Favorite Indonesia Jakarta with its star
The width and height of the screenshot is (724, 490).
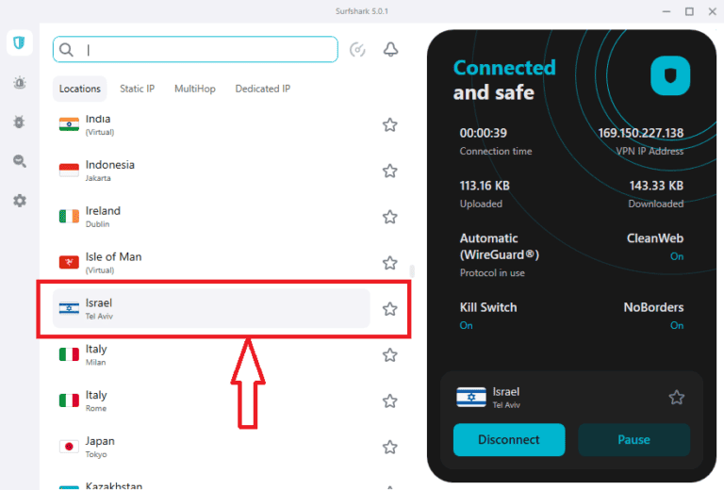[389, 171]
